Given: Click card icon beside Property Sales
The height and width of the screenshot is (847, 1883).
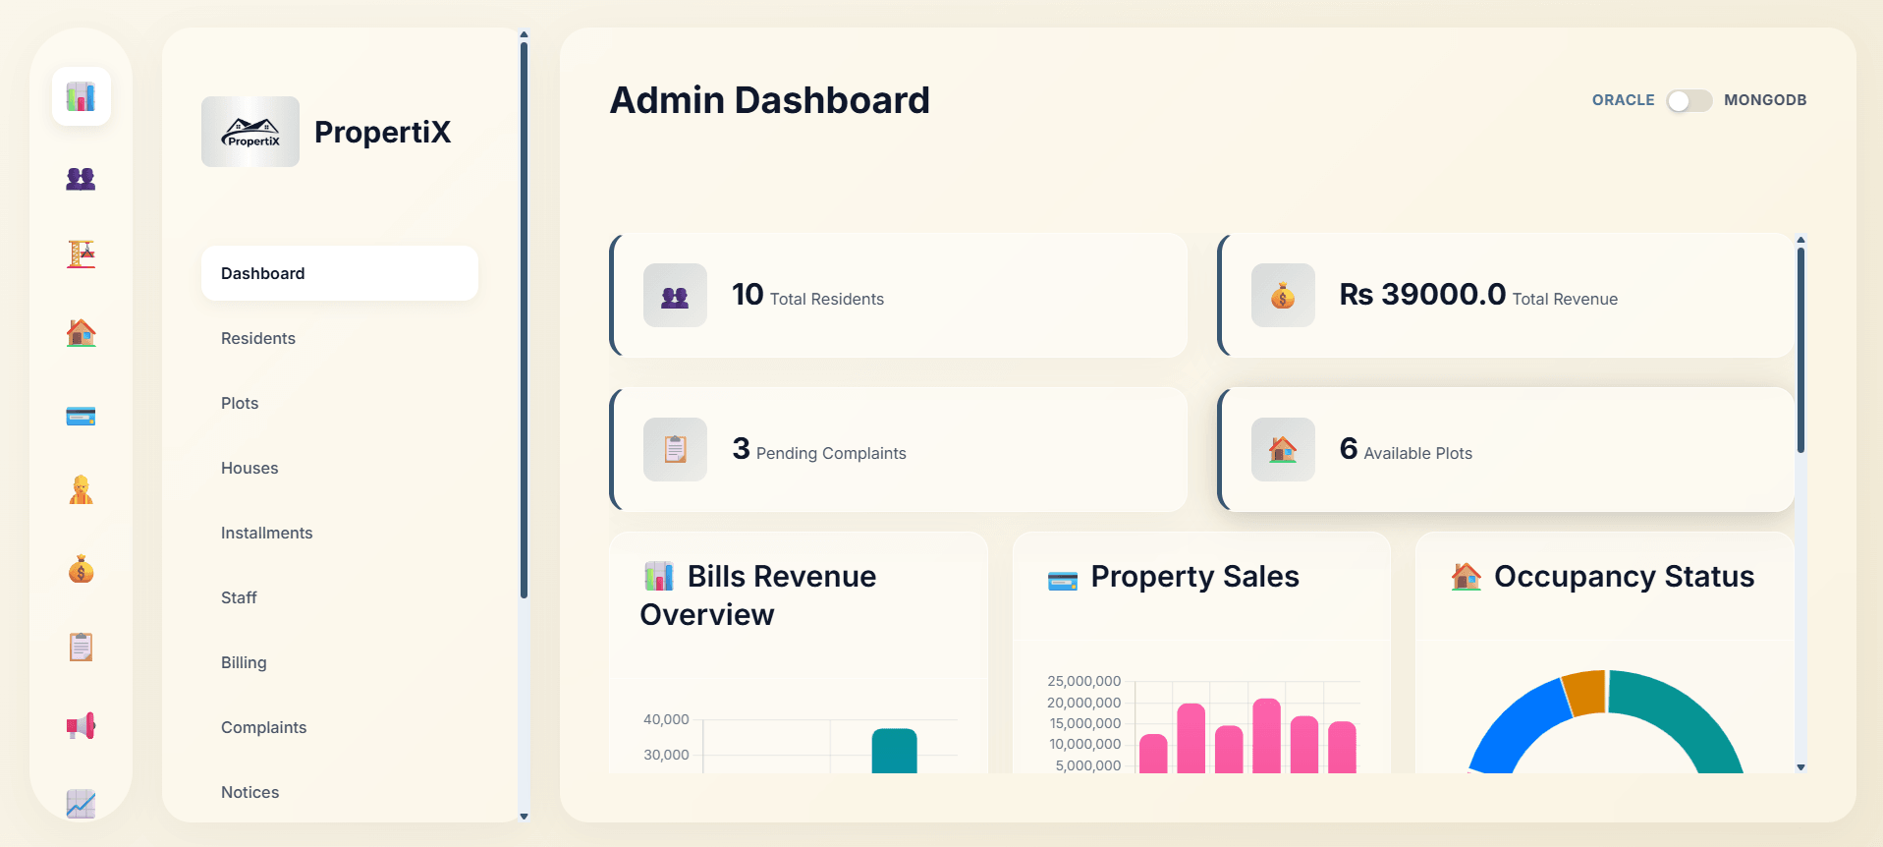Looking at the screenshot, I should (x=1063, y=582).
